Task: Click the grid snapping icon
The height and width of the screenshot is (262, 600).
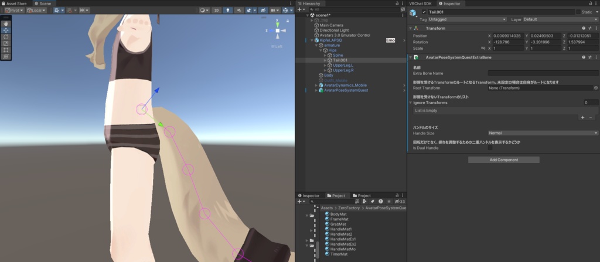Action: click(x=70, y=11)
